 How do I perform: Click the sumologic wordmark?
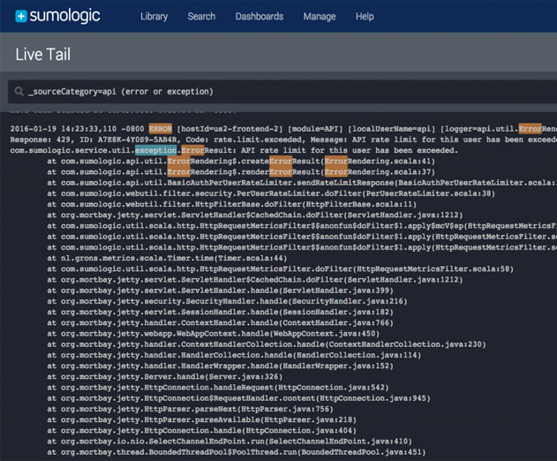click(x=65, y=16)
